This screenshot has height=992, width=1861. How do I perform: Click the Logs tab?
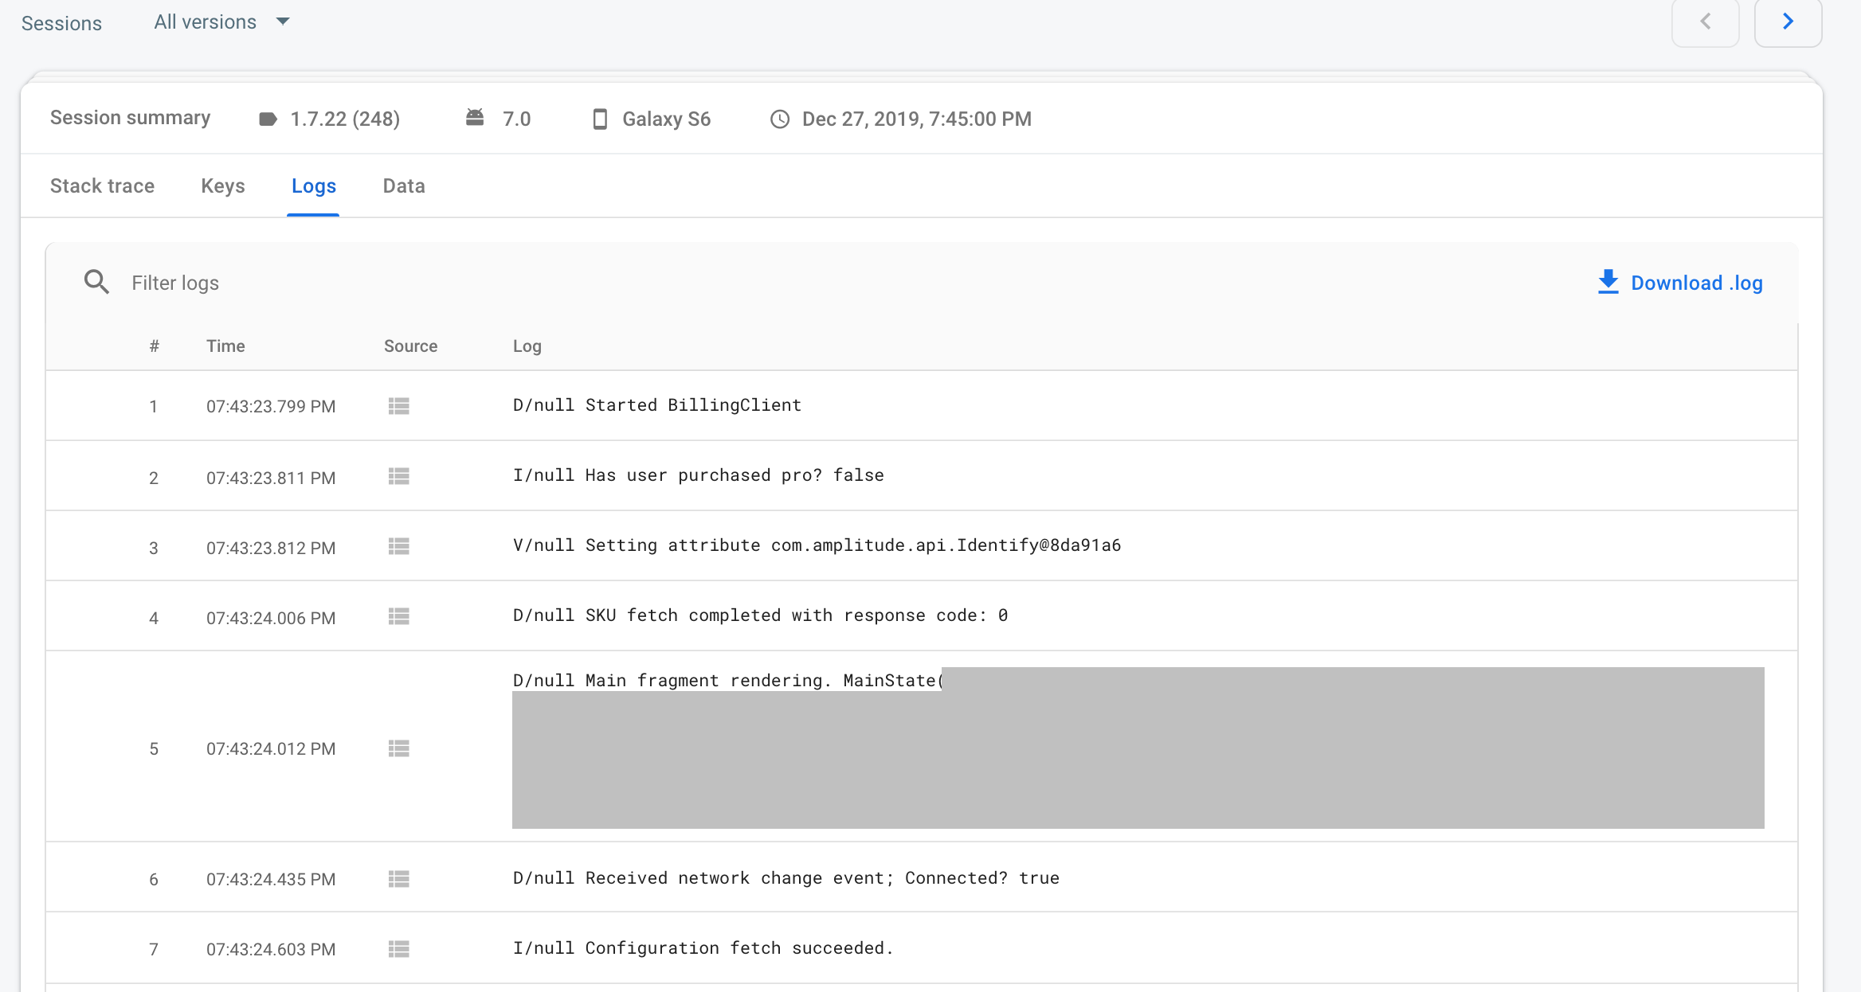(314, 186)
